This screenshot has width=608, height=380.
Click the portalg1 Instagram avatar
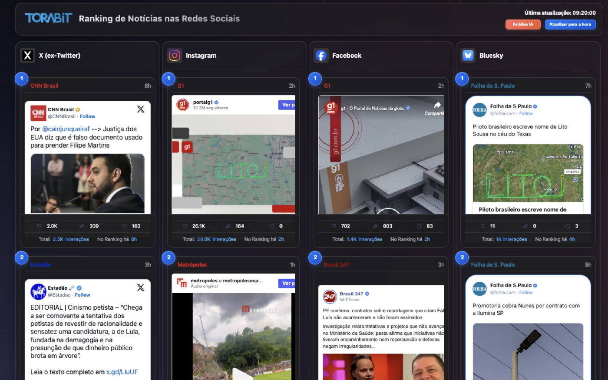182,105
